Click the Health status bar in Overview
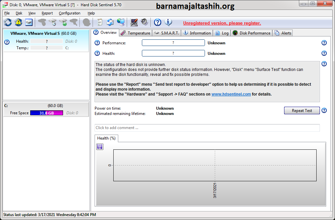Screen dimensions: 335x220 (x=173, y=53)
